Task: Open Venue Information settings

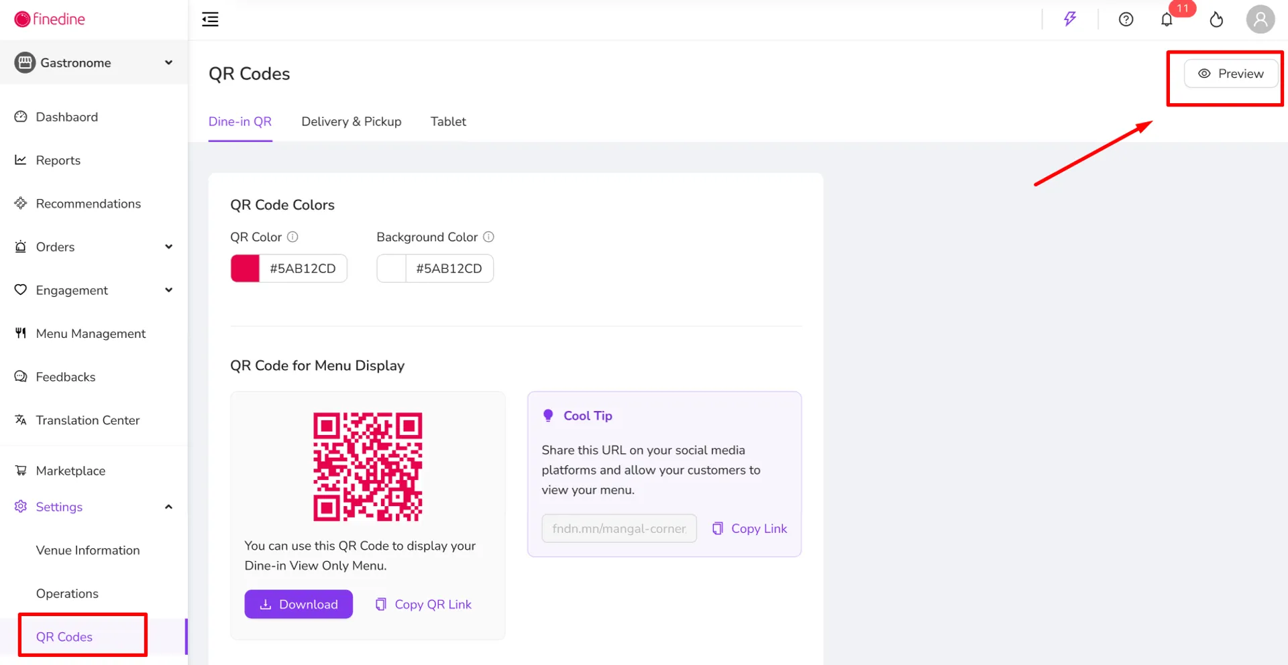Action: [88, 550]
